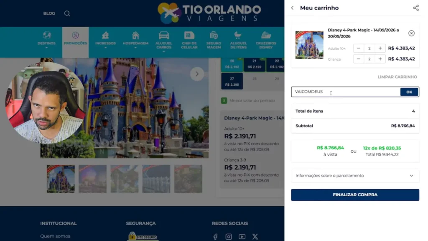Expand Informações sobre o parcelamento
The height and width of the screenshot is (241, 428).
pos(355,176)
